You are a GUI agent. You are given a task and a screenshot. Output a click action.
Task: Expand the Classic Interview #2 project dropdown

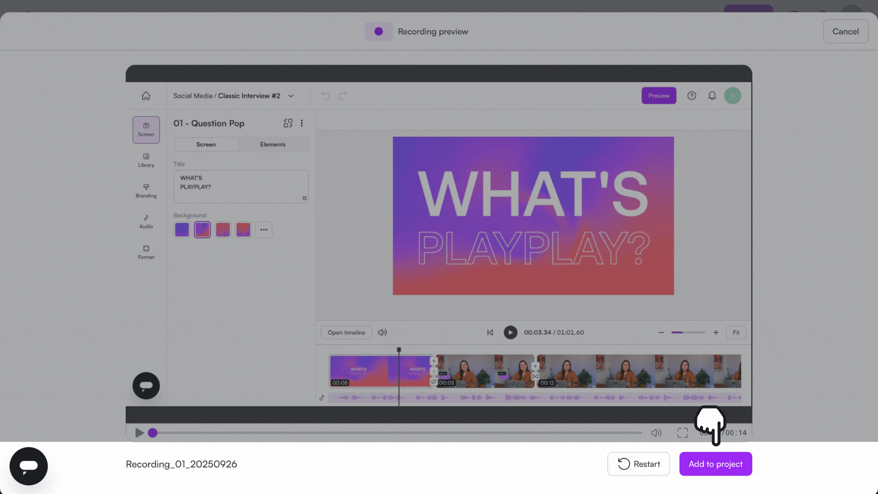291,96
